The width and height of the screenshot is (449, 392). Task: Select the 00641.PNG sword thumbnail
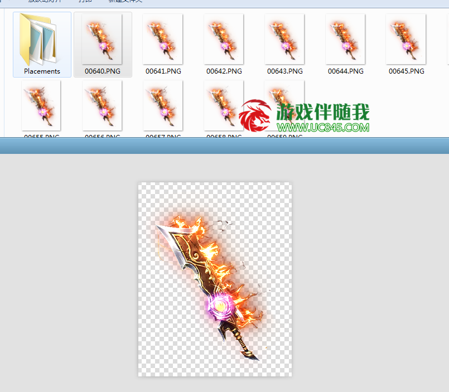click(x=163, y=39)
